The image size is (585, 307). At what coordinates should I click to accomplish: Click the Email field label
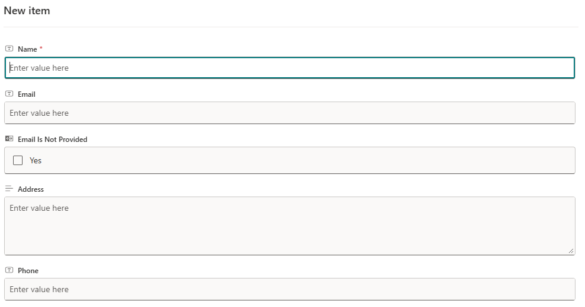tap(27, 94)
